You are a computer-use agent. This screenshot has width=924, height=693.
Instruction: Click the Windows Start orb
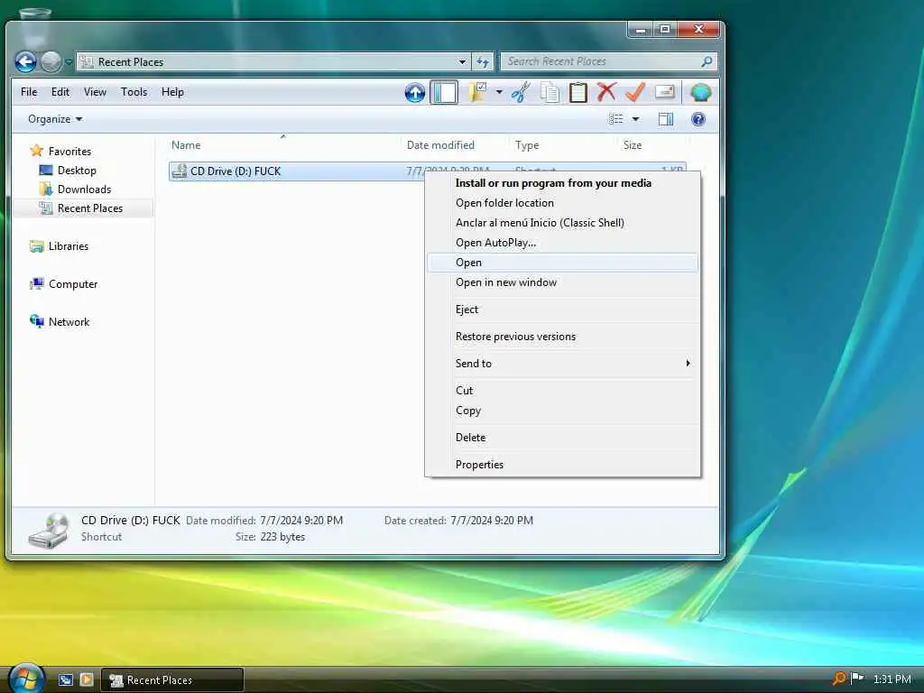25,679
